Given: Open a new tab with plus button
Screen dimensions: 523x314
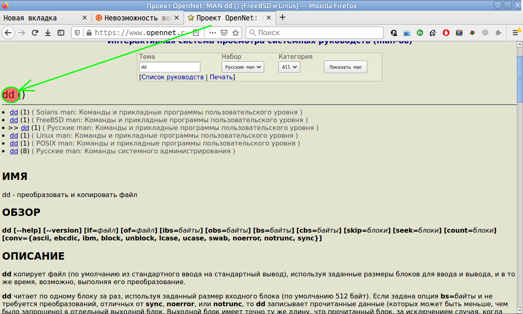Looking at the screenshot, I should (x=282, y=18).
